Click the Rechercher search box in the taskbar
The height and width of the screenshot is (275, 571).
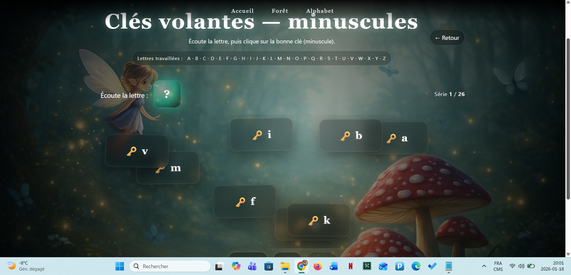[x=170, y=266]
